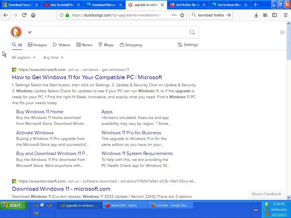
Task: Switch to the 'Get to Know Micro' tab
Action: click(x=230, y=5)
